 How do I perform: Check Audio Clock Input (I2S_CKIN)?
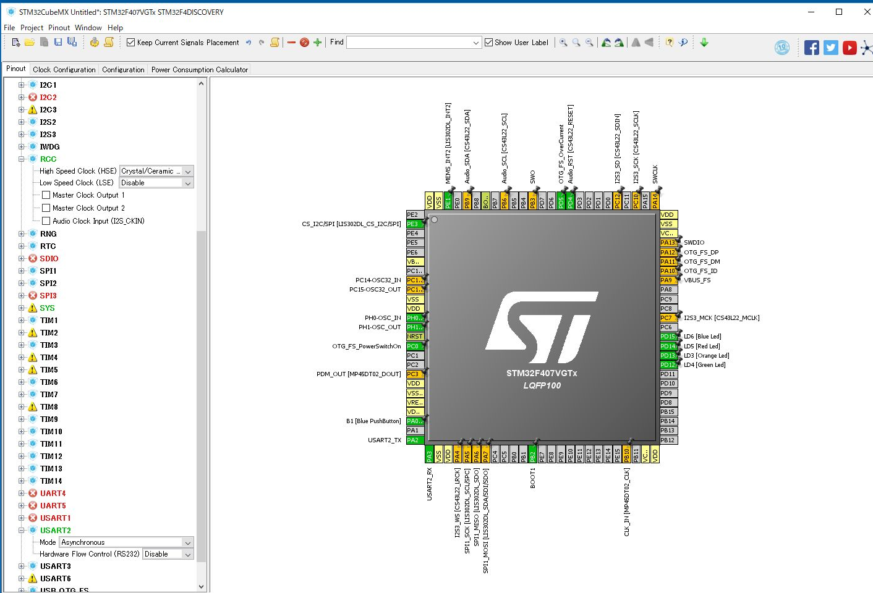(46, 221)
